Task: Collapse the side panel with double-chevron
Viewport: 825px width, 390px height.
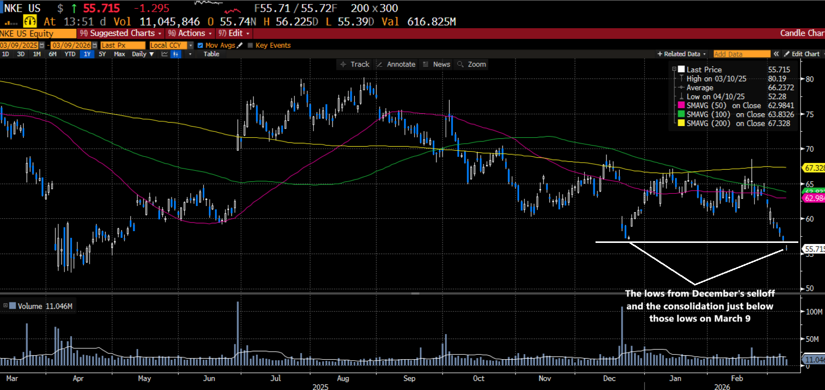Action: [x=776, y=54]
